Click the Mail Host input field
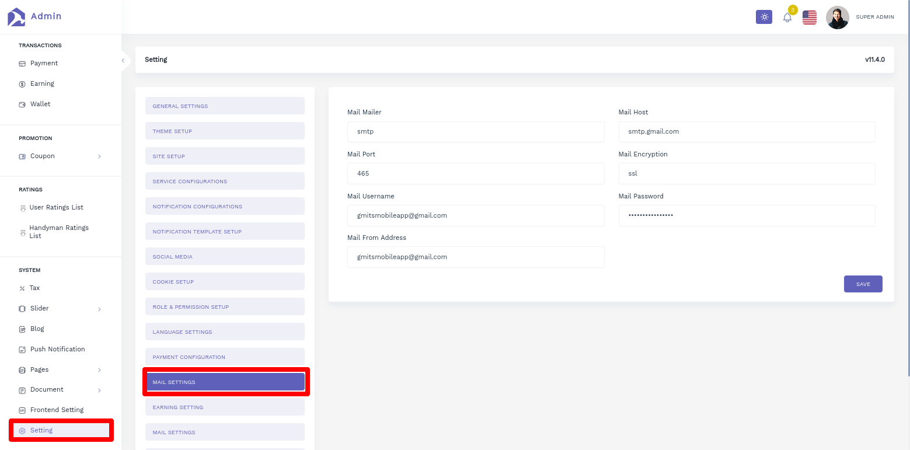The height and width of the screenshot is (450, 910). pos(747,132)
